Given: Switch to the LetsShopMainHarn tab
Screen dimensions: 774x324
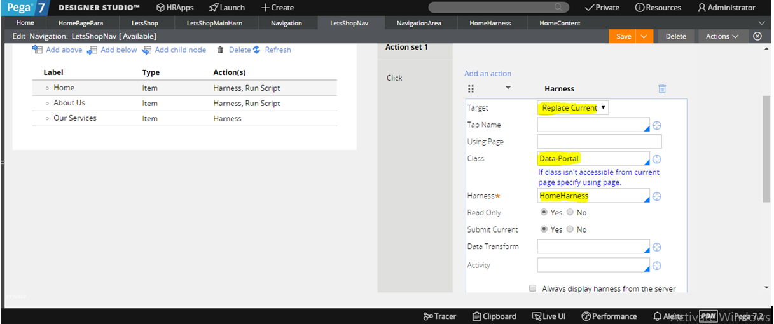Looking at the screenshot, I should 214,23.
